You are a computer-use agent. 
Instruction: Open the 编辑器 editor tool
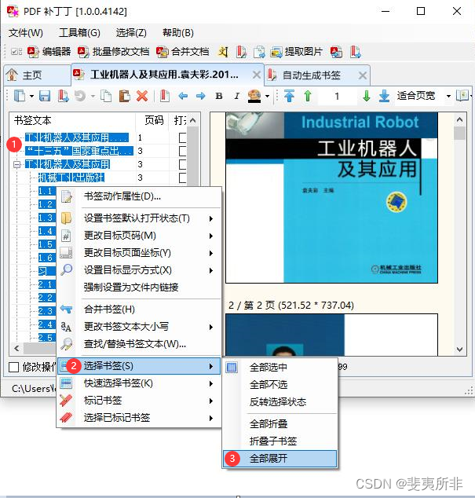[x=49, y=52]
